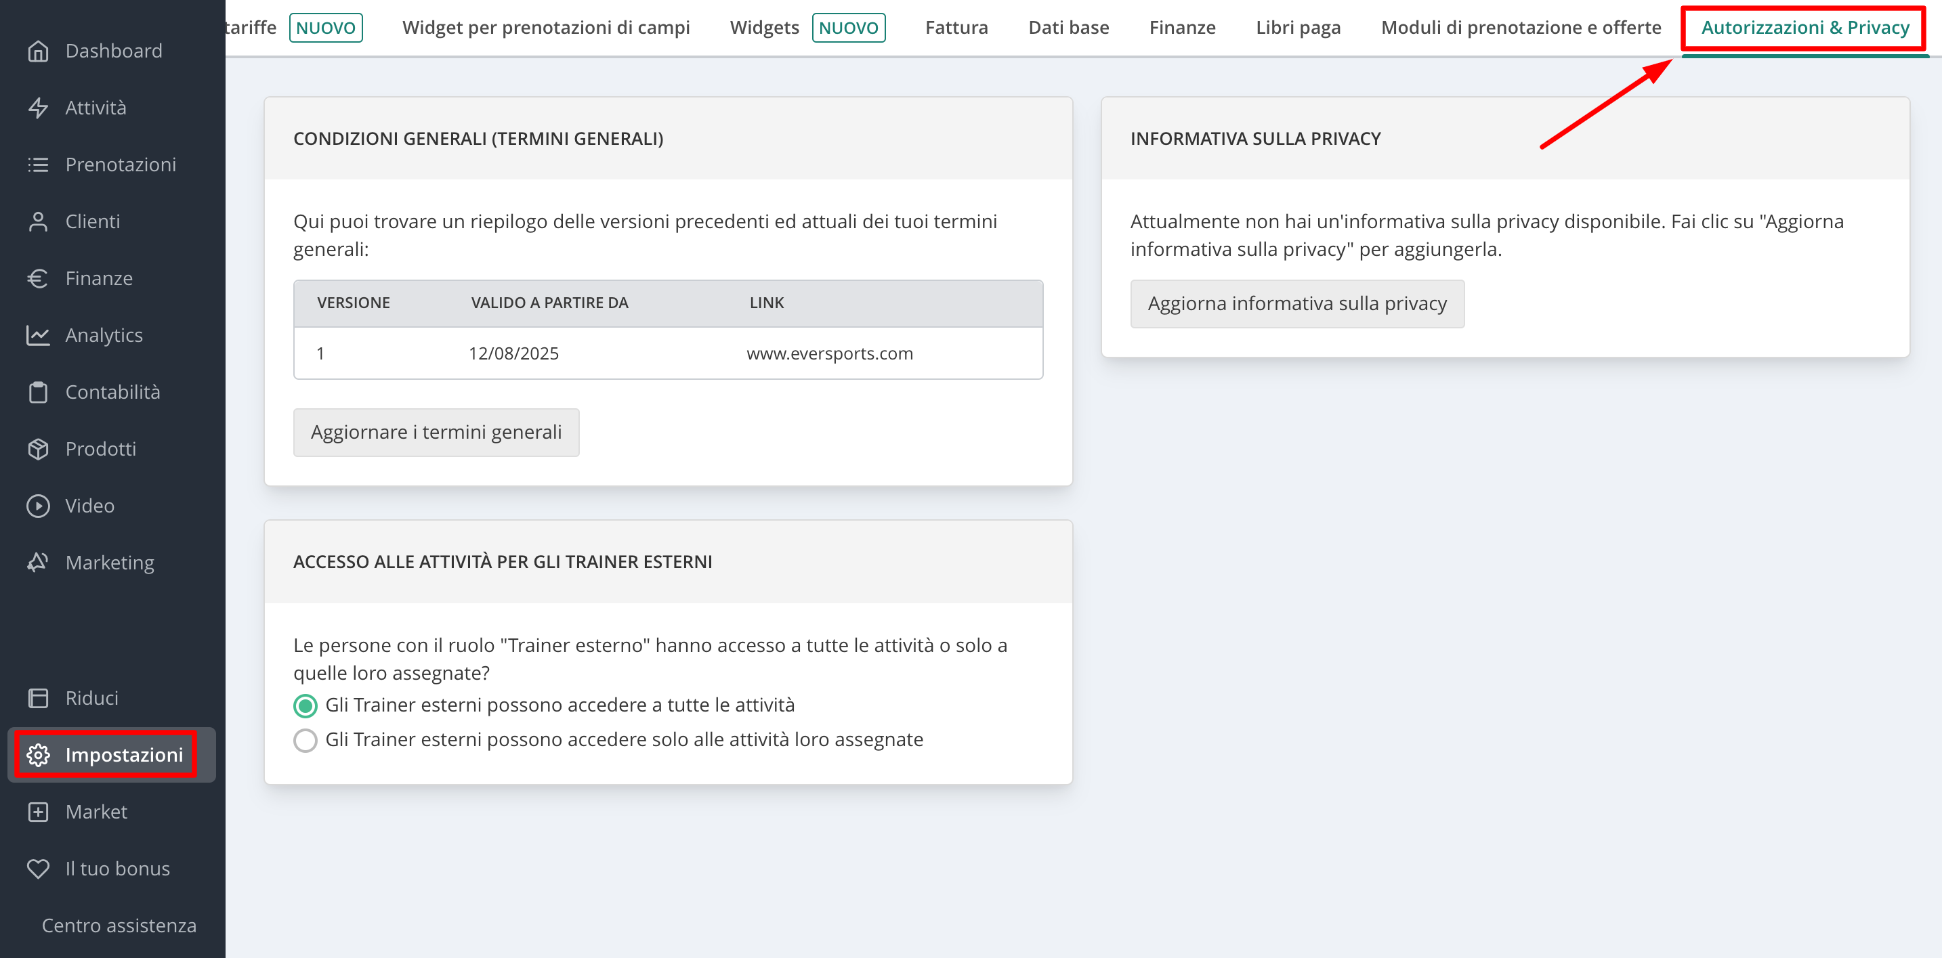Image resolution: width=1942 pixels, height=958 pixels.
Task: Click the Impostazioni gear icon
Action: click(38, 754)
